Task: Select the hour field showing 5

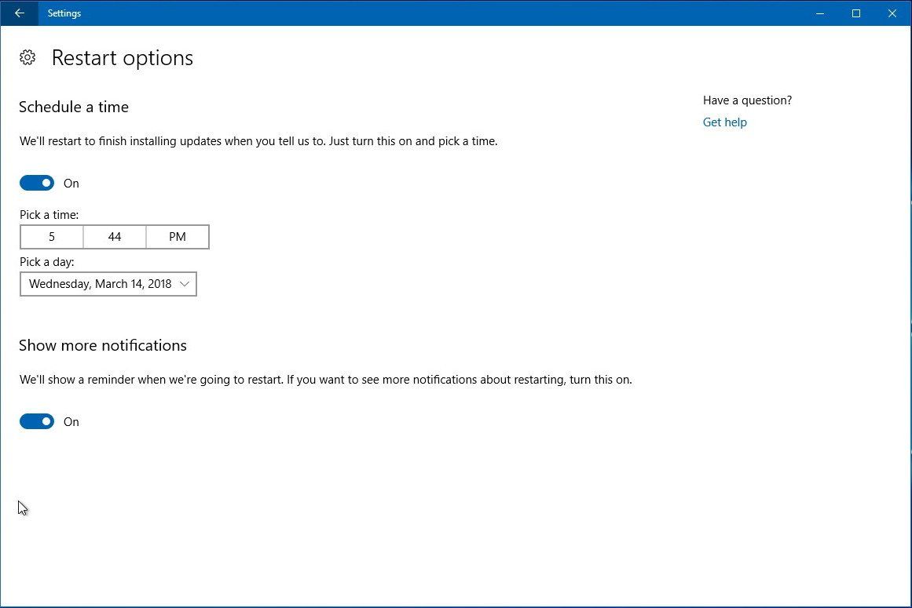Action: [x=51, y=236]
